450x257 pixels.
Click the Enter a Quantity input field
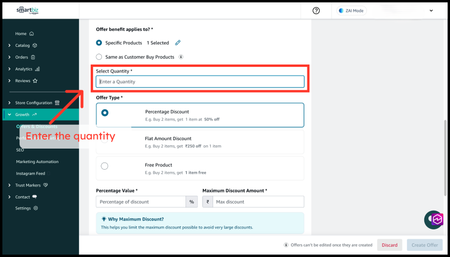pos(200,82)
